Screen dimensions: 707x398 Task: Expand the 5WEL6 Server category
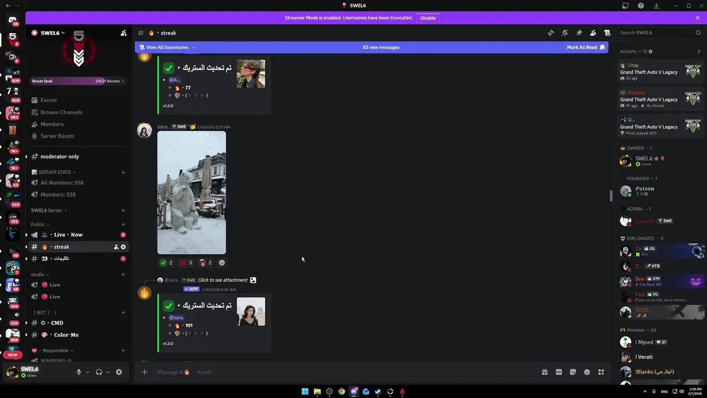coord(49,211)
